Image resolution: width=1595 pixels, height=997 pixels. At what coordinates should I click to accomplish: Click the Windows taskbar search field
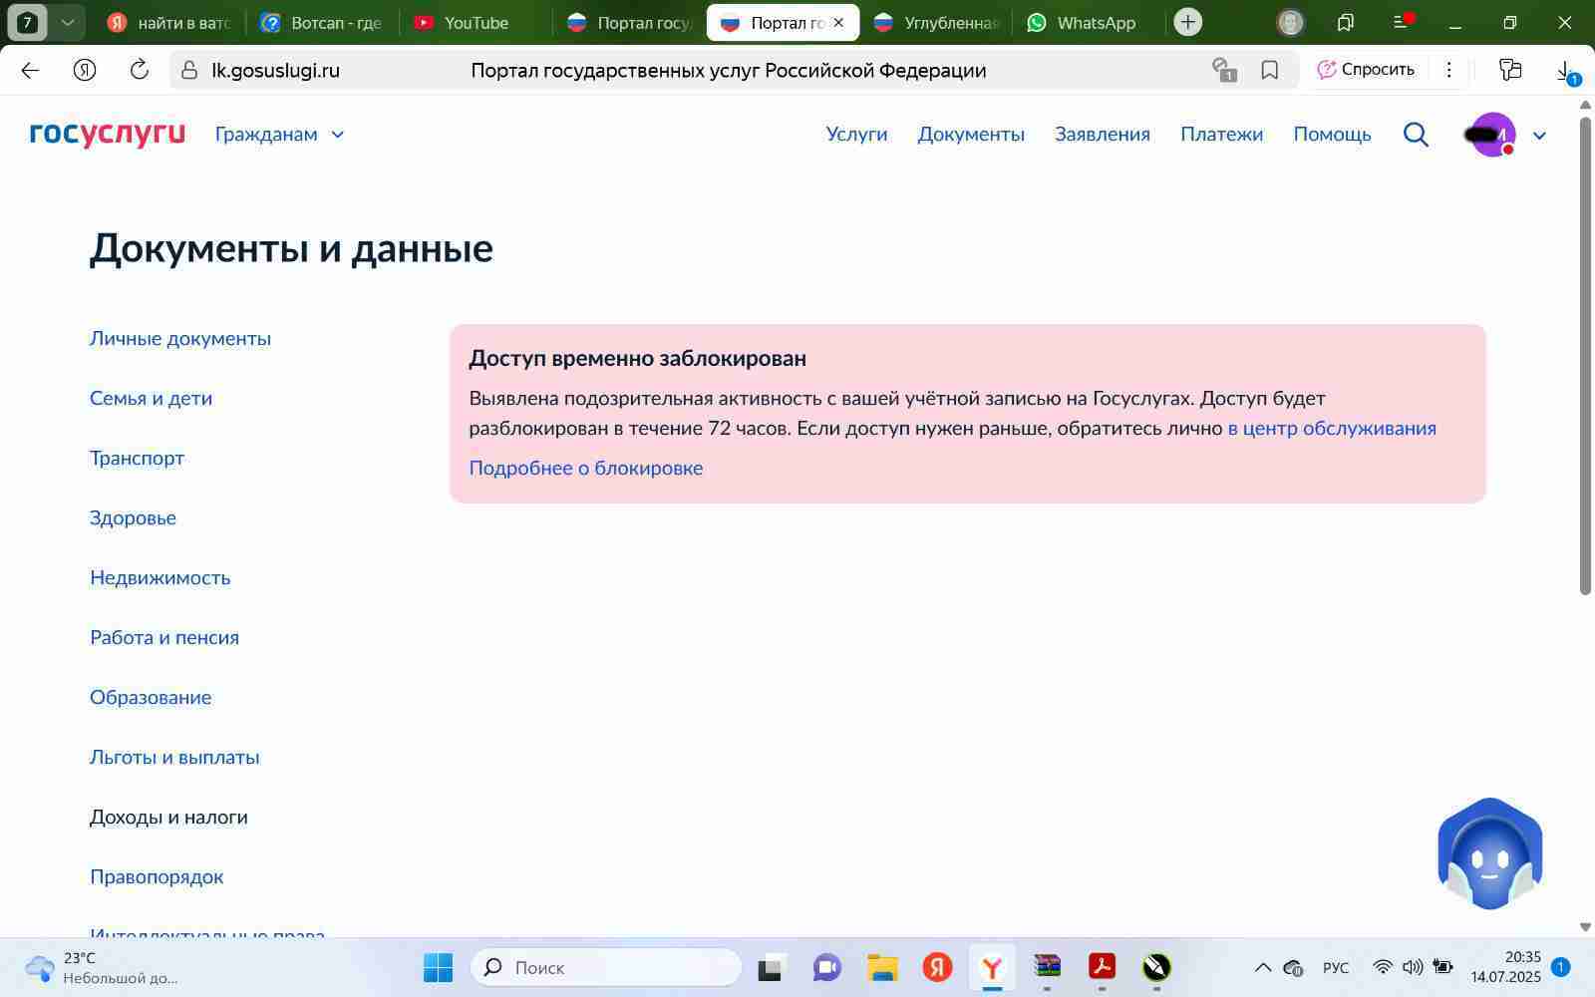click(x=606, y=967)
